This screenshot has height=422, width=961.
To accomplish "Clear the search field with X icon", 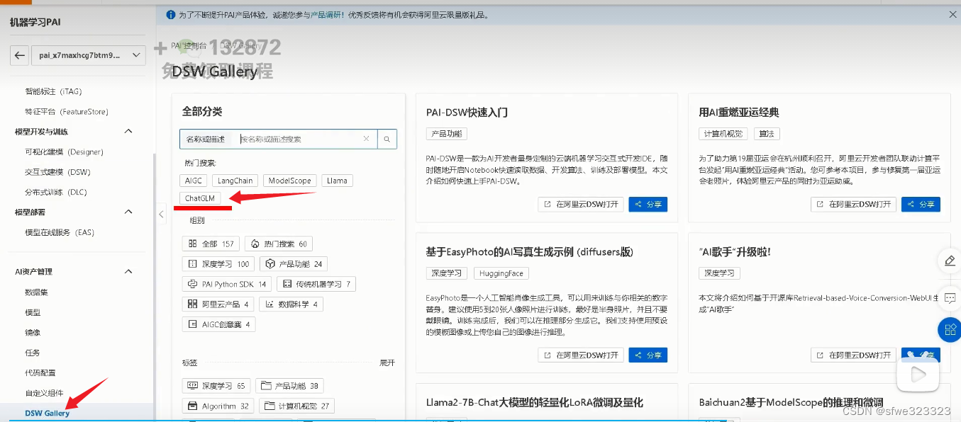I will 367,139.
